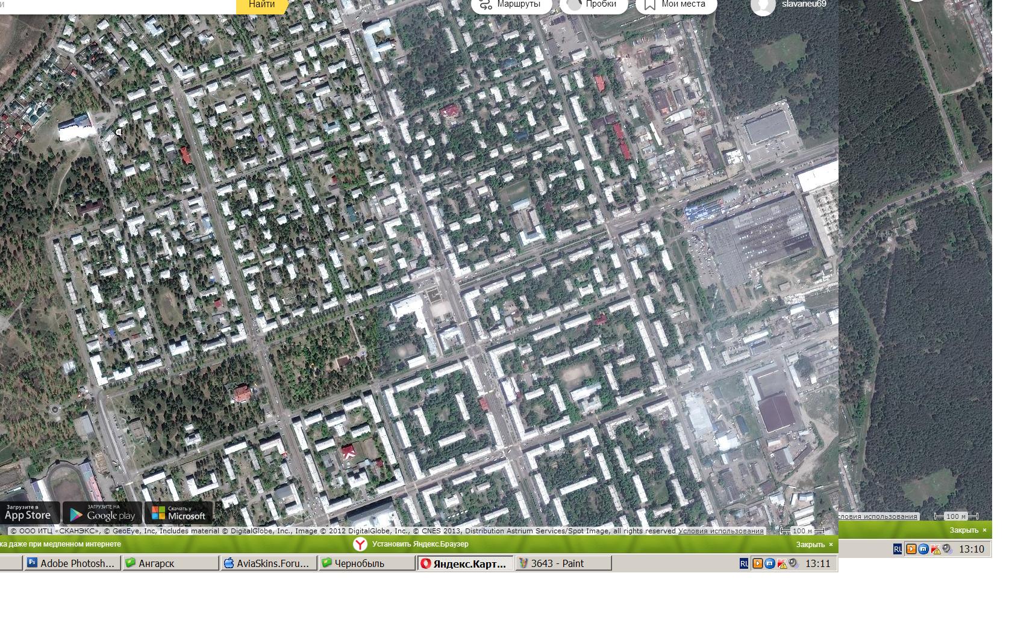Image resolution: width=1012 pixels, height=632 pixels.
Task: Select the Яндекс.Карты taskbar item
Action: 465,563
